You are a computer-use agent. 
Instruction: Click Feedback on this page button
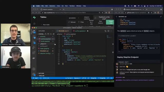[x=103, y=18]
